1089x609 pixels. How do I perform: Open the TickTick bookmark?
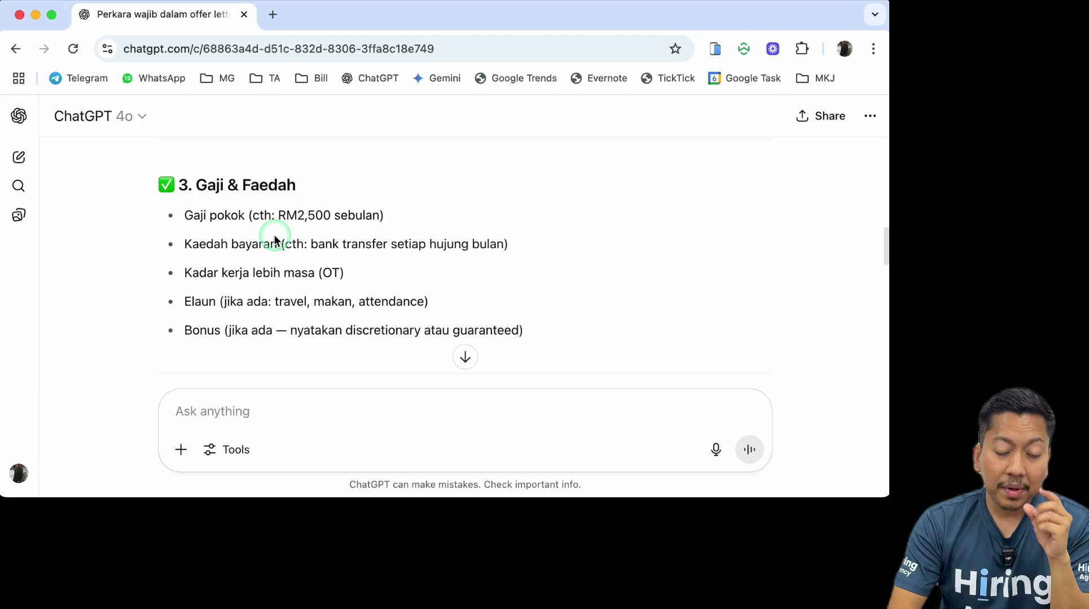(x=668, y=78)
